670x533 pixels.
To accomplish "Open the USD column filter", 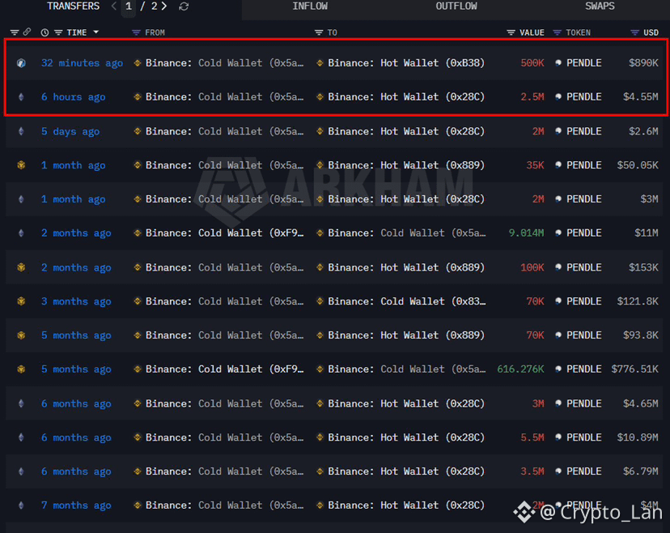I will click(x=634, y=32).
